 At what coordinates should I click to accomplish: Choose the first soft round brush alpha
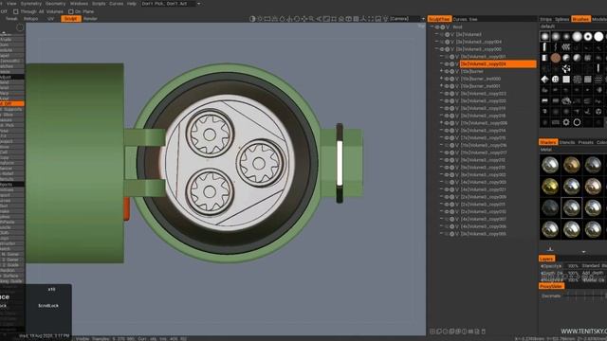545,36
